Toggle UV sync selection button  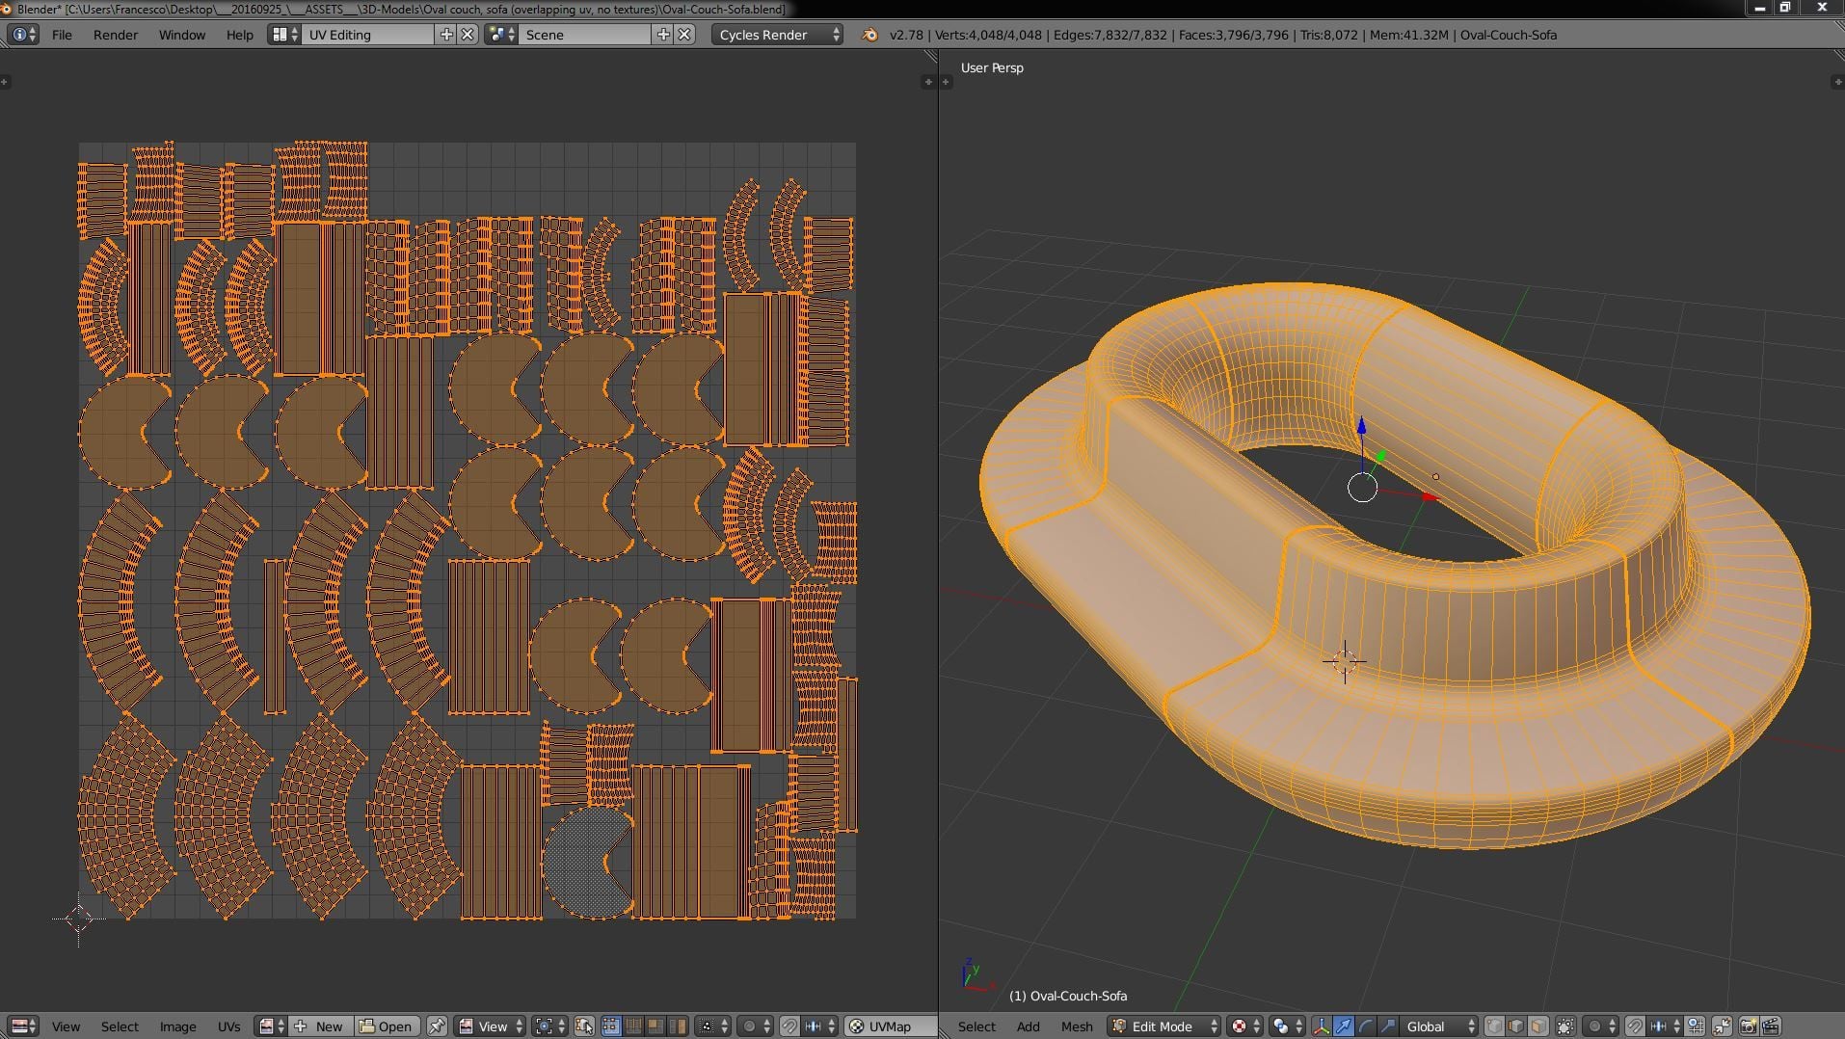point(584,1026)
